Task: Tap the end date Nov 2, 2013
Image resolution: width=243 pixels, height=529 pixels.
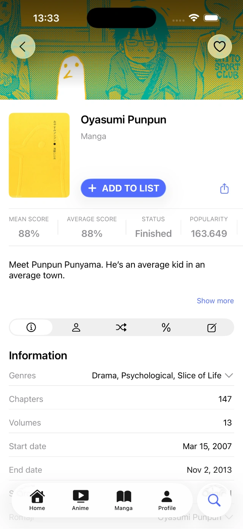Action: tap(209, 470)
